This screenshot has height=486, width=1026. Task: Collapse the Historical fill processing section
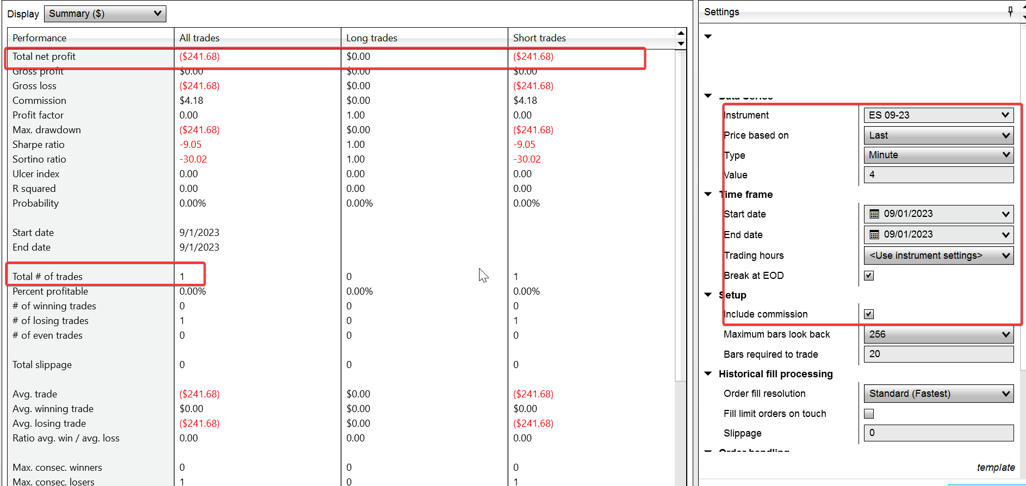pos(708,373)
